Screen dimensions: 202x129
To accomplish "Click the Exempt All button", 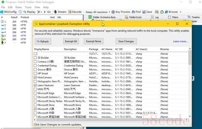I will tap(71, 41).
